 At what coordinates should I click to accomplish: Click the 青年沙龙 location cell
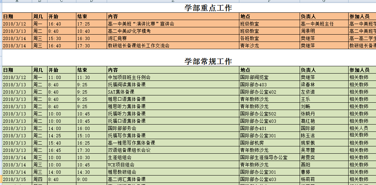click(270, 46)
